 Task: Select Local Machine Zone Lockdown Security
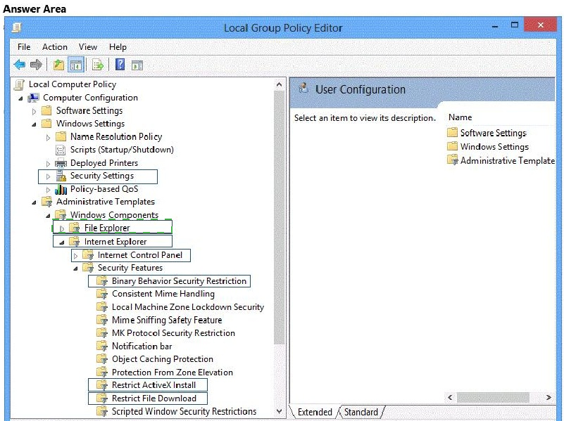pos(188,307)
